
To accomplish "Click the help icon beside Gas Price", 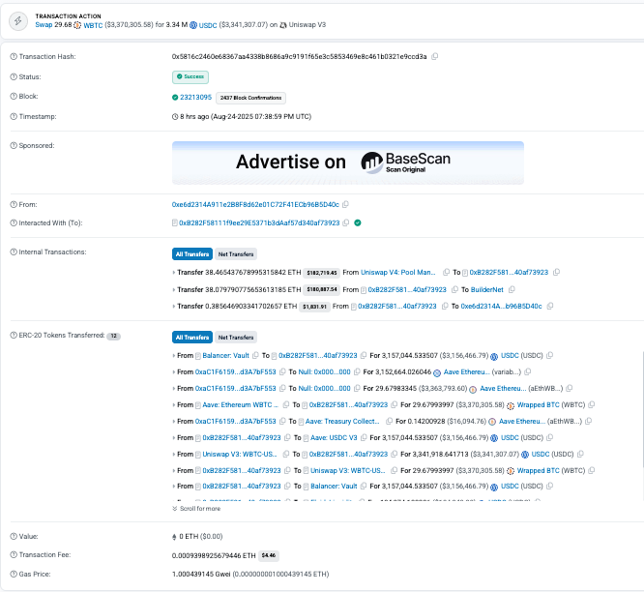I will coord(14,574).
